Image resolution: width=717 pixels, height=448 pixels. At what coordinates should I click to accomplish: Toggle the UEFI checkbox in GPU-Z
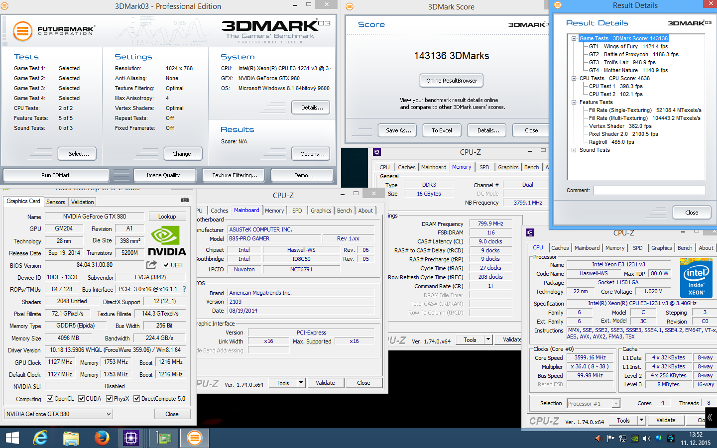pos(166,265)
